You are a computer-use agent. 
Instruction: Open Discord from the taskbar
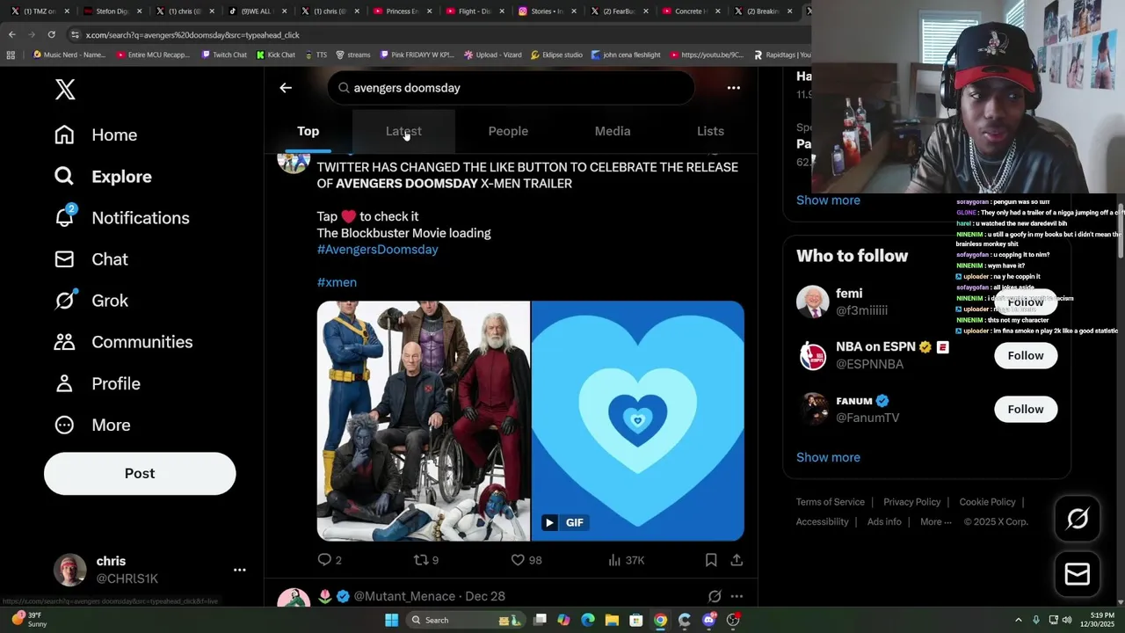(x=708, y=620)
